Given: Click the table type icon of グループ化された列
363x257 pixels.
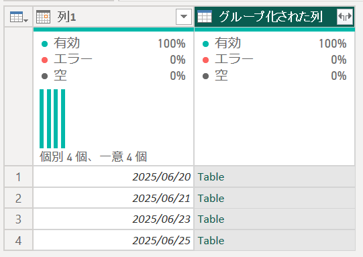Looking at the screenshot, I should click(205, 16).
